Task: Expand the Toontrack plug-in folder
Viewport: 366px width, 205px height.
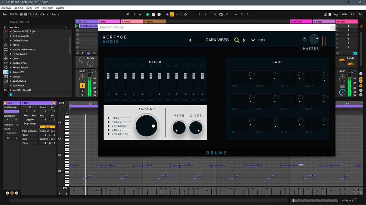Action: click(11, 86)
